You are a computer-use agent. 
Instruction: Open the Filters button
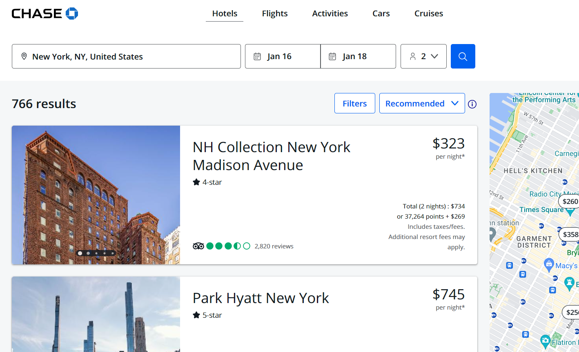click(x=354, y=104)
